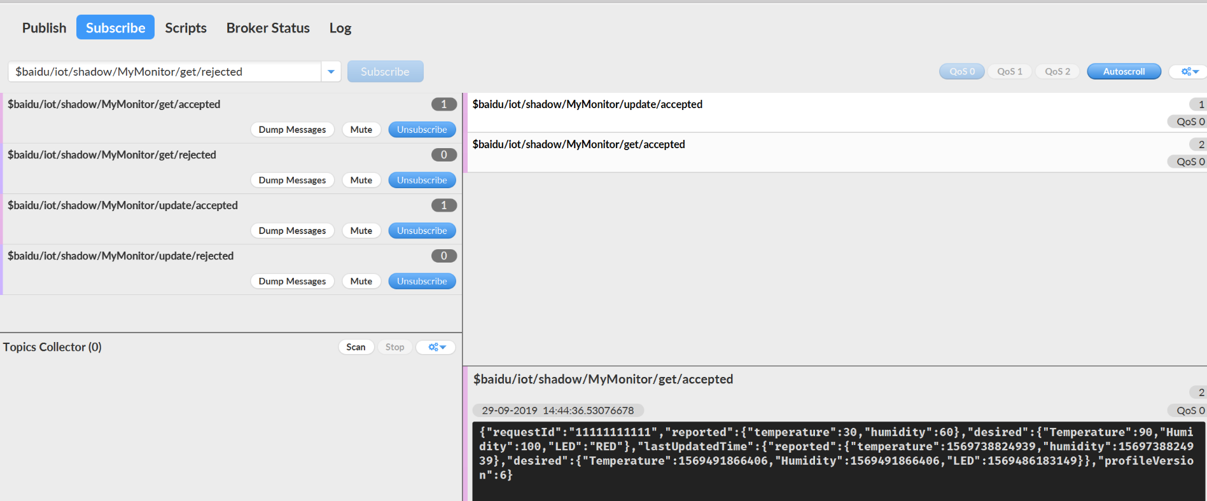Open the Broker Status tab
This screenshot has height=501, width=1207.
[268, 28]
